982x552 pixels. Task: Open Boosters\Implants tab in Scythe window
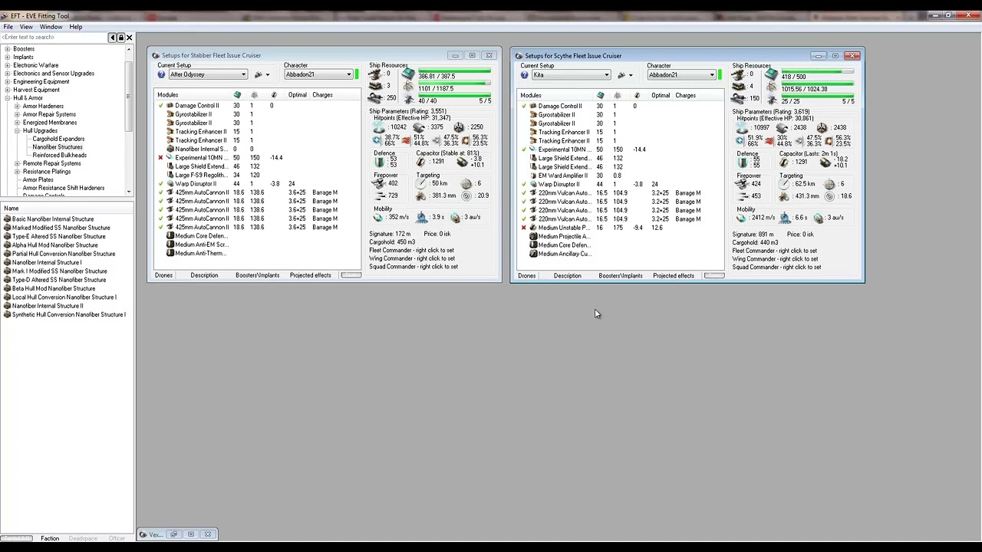[621, 276]
